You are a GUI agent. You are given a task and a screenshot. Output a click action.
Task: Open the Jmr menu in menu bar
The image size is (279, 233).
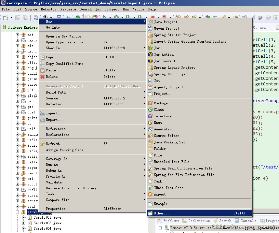pos(98,9)
